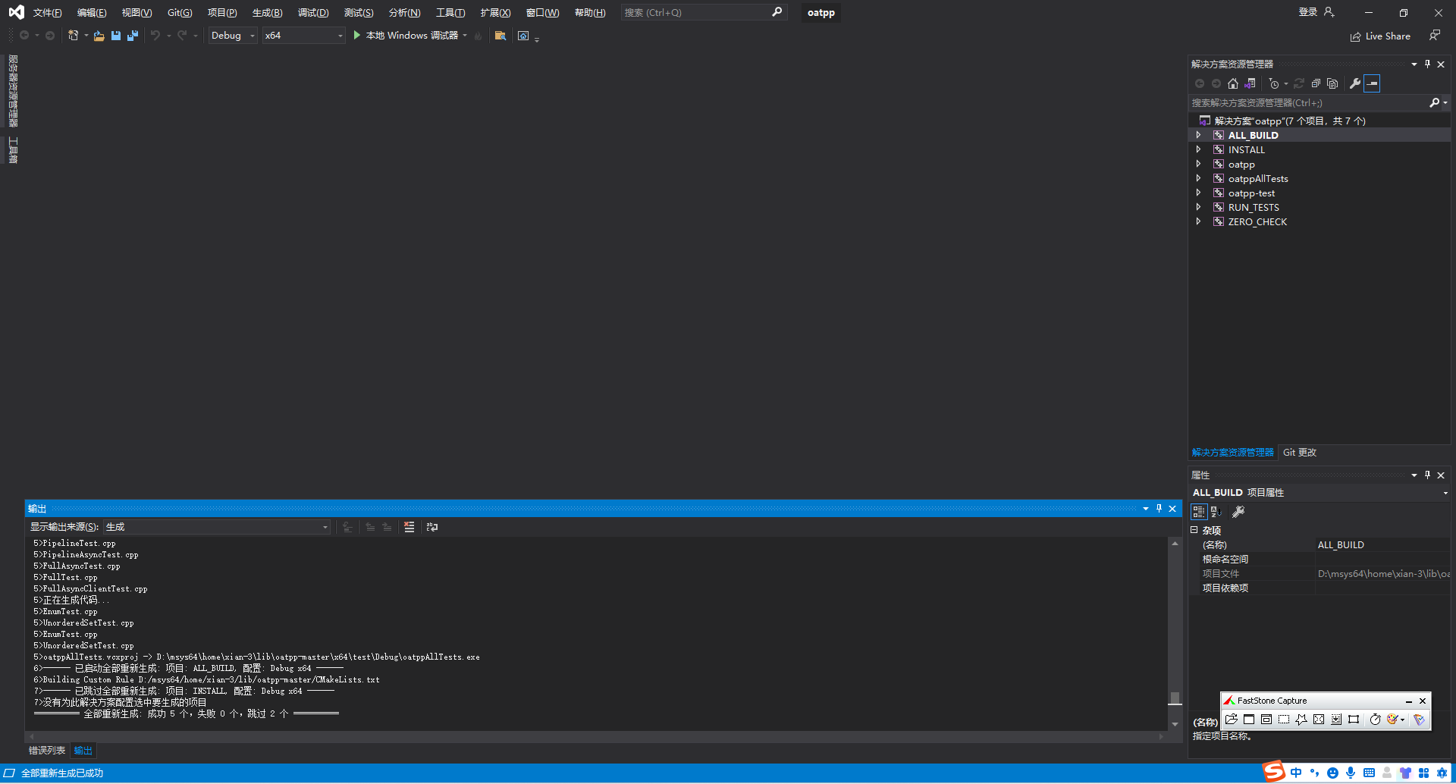Click the New Project toolbar icon
The width and height of the screenshot is (1456, 784).
click(74, 36)
